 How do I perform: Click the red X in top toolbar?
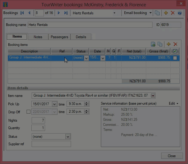click(x=172, y=13)
